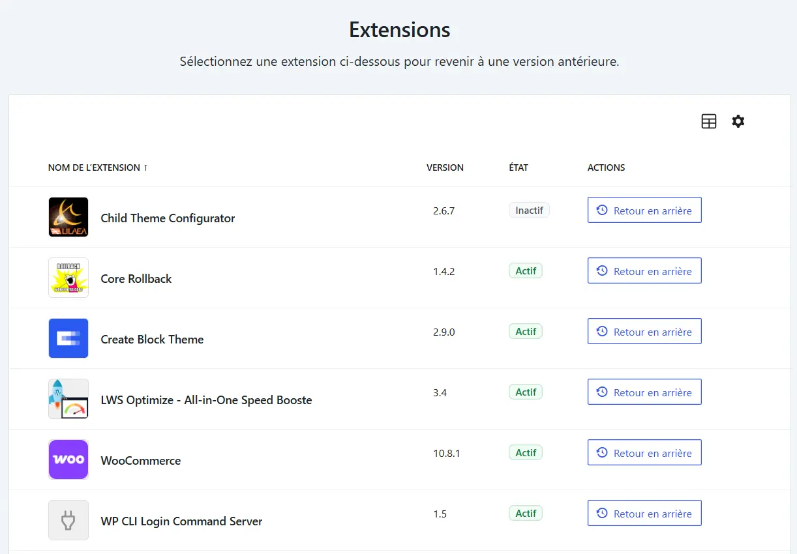
Task: Click the Create Block Theme plugin icon
Action: coord(68,338)
